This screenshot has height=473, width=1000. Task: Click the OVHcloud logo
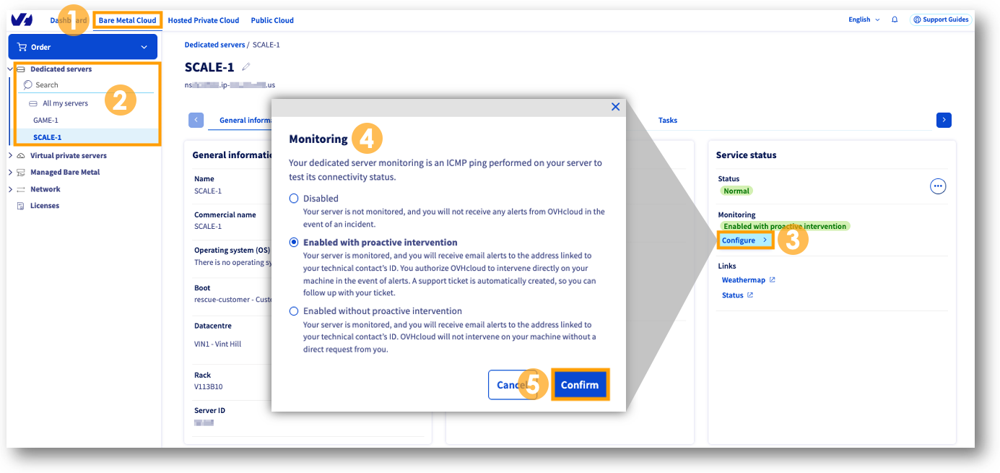pyautogui.click(x=22, y=19)
